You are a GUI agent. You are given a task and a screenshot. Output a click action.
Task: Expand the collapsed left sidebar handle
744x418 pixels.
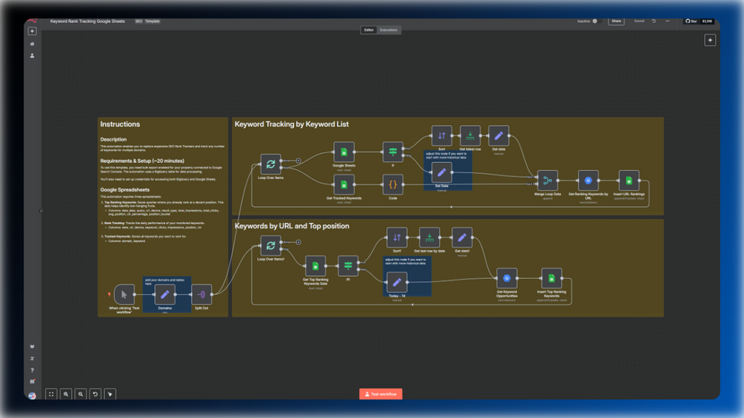[41, 211]
